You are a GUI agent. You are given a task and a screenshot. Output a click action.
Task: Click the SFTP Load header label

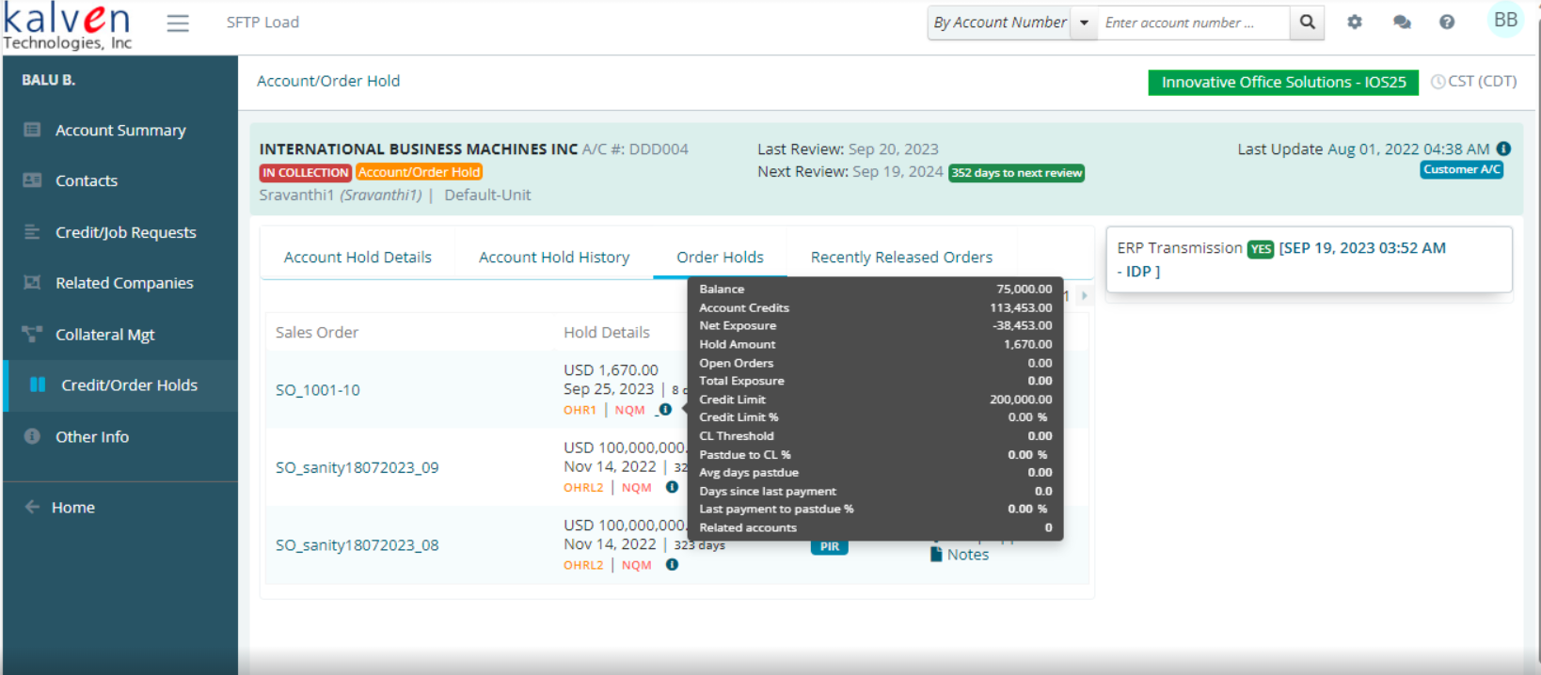point(262,23)
